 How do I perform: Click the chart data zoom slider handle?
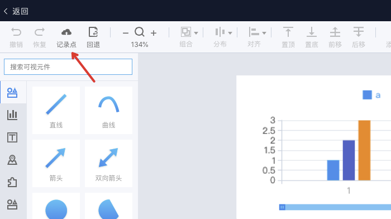(282, 207)
